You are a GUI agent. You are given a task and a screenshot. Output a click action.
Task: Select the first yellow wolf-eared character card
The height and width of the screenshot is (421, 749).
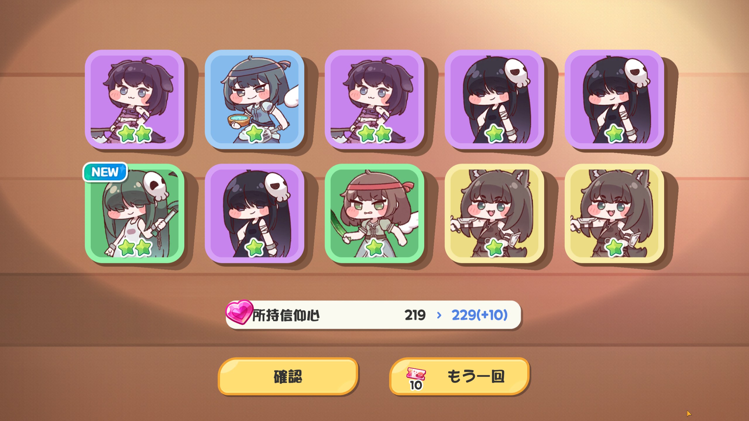point(494,213)
